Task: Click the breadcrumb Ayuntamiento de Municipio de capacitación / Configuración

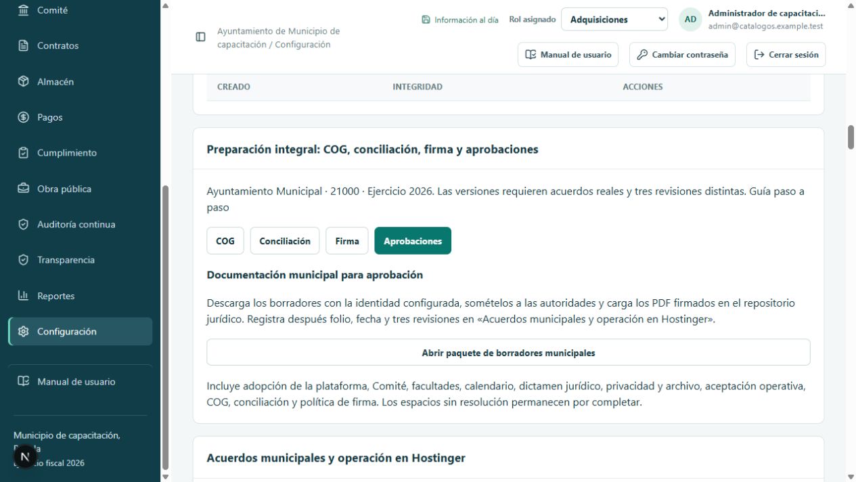Action: click(278, 38)
